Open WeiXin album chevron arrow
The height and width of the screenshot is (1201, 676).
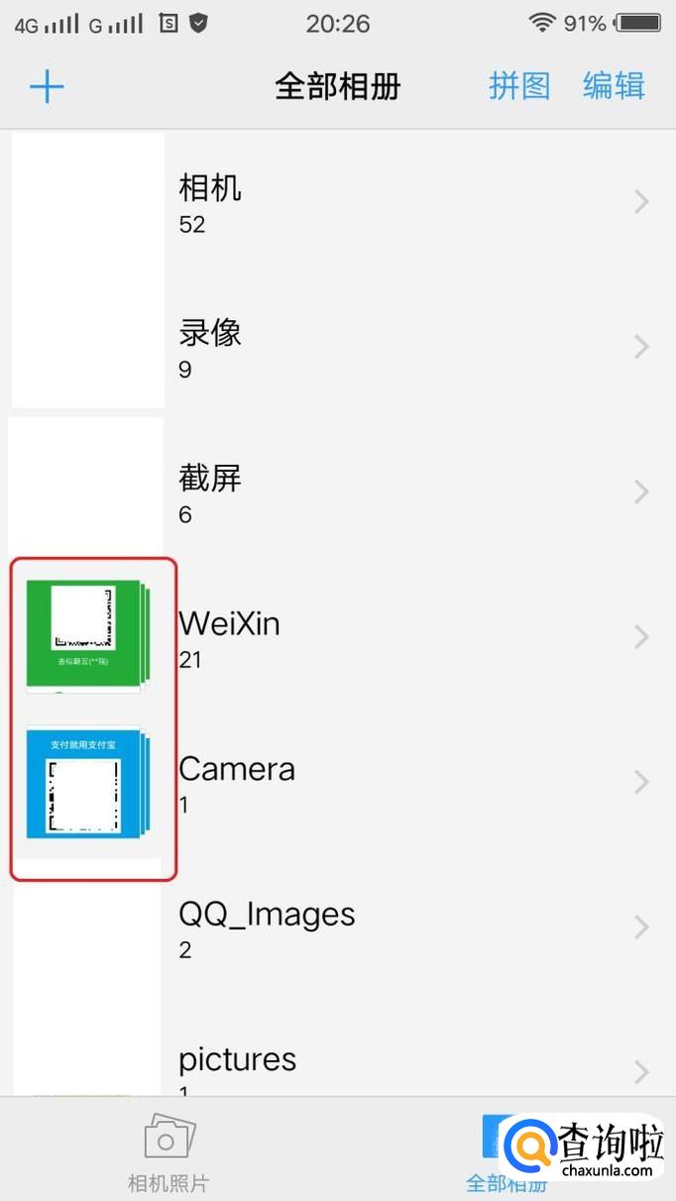641,636
